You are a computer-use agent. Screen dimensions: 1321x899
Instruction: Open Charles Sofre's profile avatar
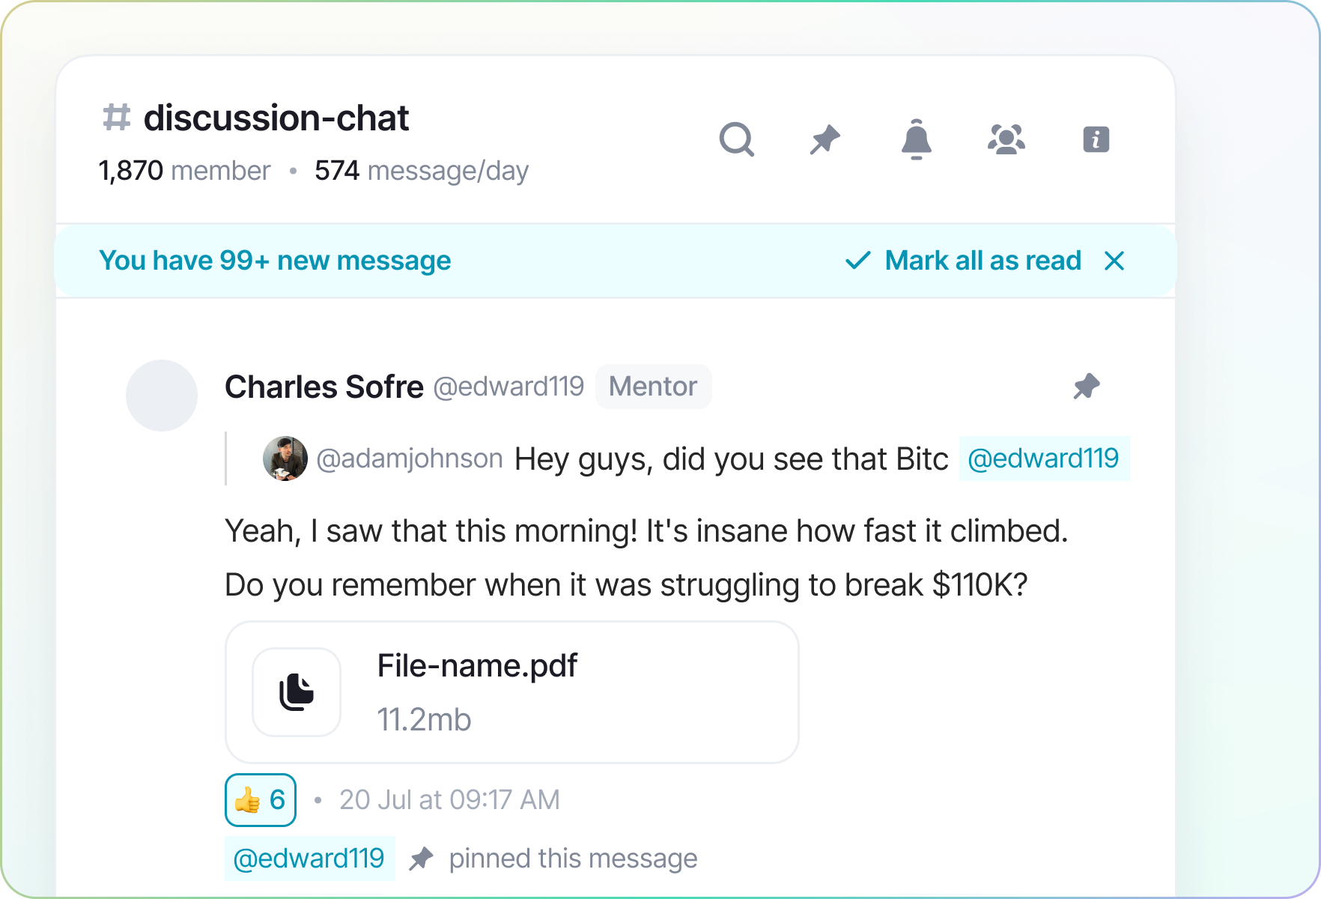pyautogui.click(x=162, y=396)
